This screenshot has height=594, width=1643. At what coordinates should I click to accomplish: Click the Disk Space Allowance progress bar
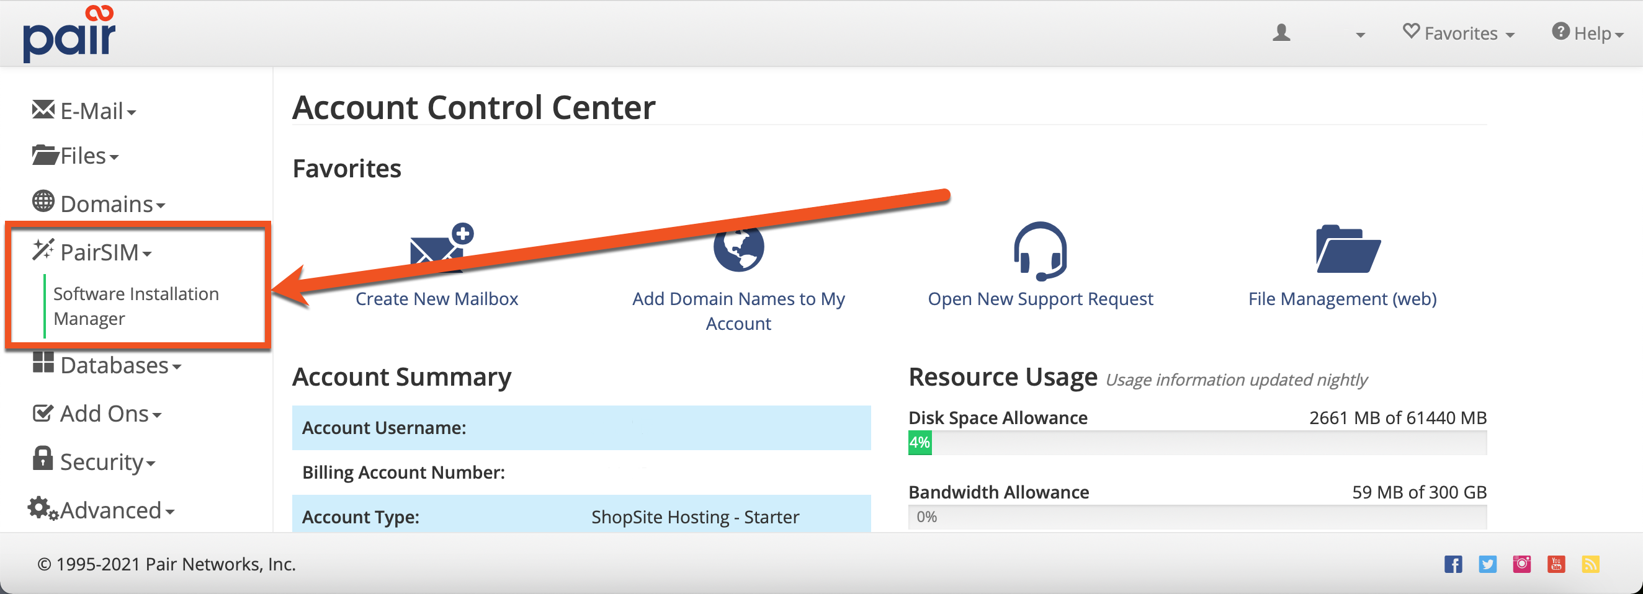click(1197, 442)
